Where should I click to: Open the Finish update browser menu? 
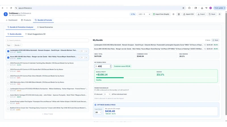pos(219,8)
